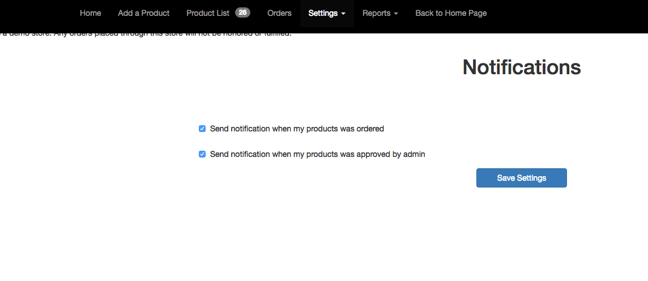The image size is (648, 281).
Task: View the Product List page
Action: [x=208, y=13]
